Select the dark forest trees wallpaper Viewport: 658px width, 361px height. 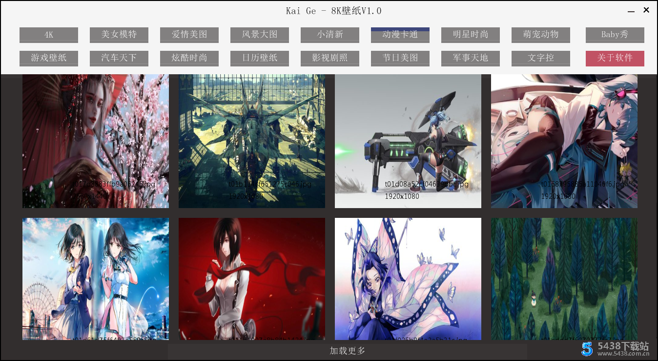pos(564,278)
